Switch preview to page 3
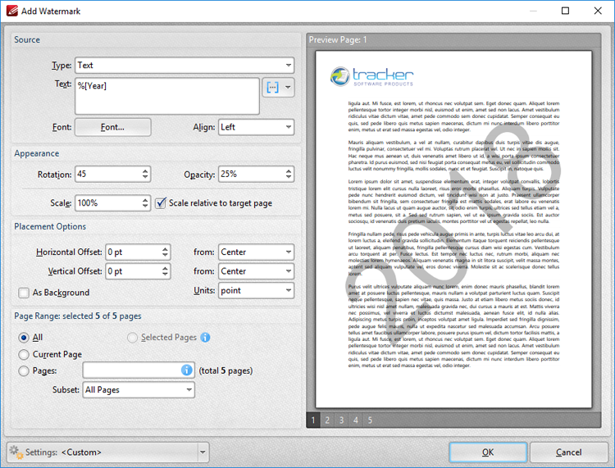The image size is (615, 468). pyautogui.click(x=341, y=420)
